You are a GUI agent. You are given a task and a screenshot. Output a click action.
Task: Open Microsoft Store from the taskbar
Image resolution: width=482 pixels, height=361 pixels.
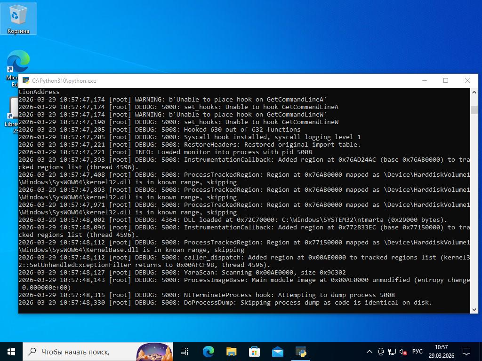254,351
